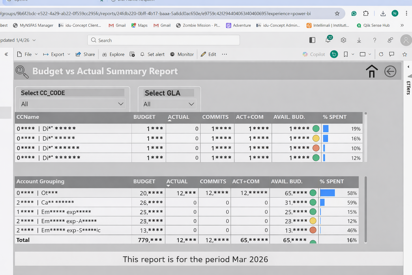Open the Copilot pane

[x=313, y=54]
